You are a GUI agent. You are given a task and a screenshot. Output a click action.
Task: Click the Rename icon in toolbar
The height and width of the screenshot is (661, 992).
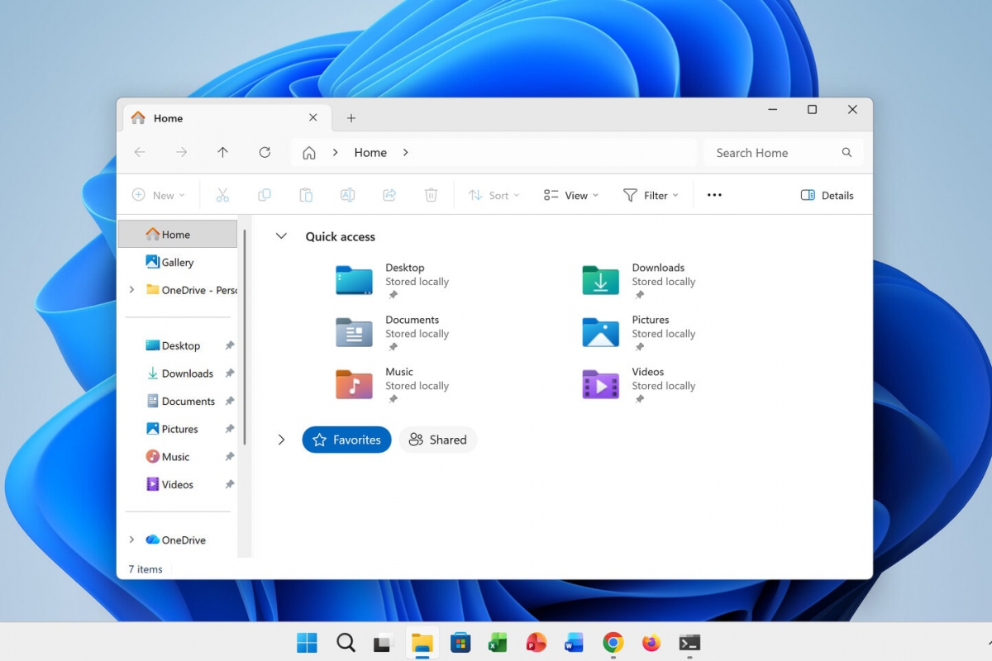click(x=348, y=195)
